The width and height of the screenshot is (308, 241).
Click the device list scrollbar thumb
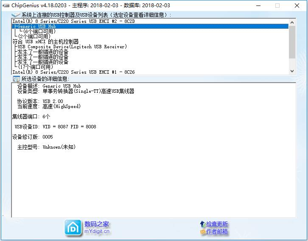click(x=292, y=42)
